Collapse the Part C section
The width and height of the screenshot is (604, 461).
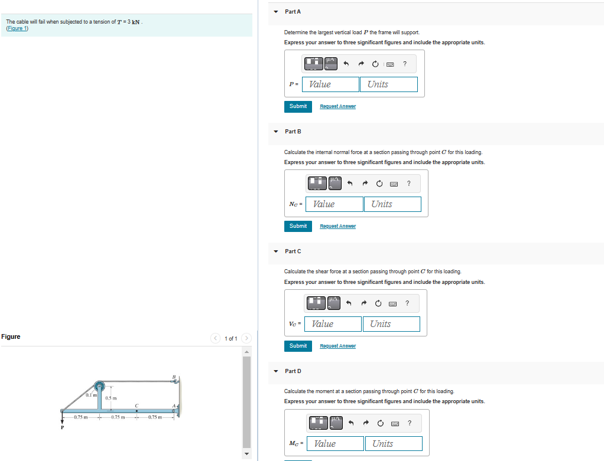point(275,251)
